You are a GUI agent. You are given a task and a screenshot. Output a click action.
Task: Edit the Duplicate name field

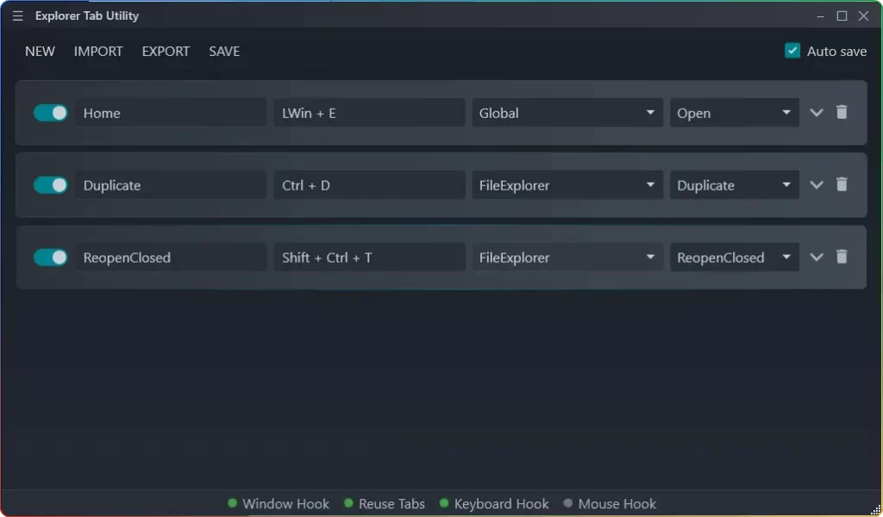[x=171, y=185]
